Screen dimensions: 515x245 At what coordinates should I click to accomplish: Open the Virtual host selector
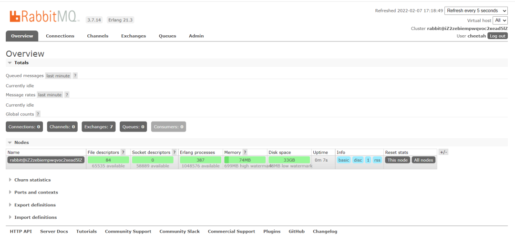(500, 20)
